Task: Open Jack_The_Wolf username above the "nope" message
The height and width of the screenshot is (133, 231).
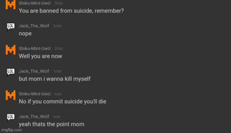Action: point(34,26)
